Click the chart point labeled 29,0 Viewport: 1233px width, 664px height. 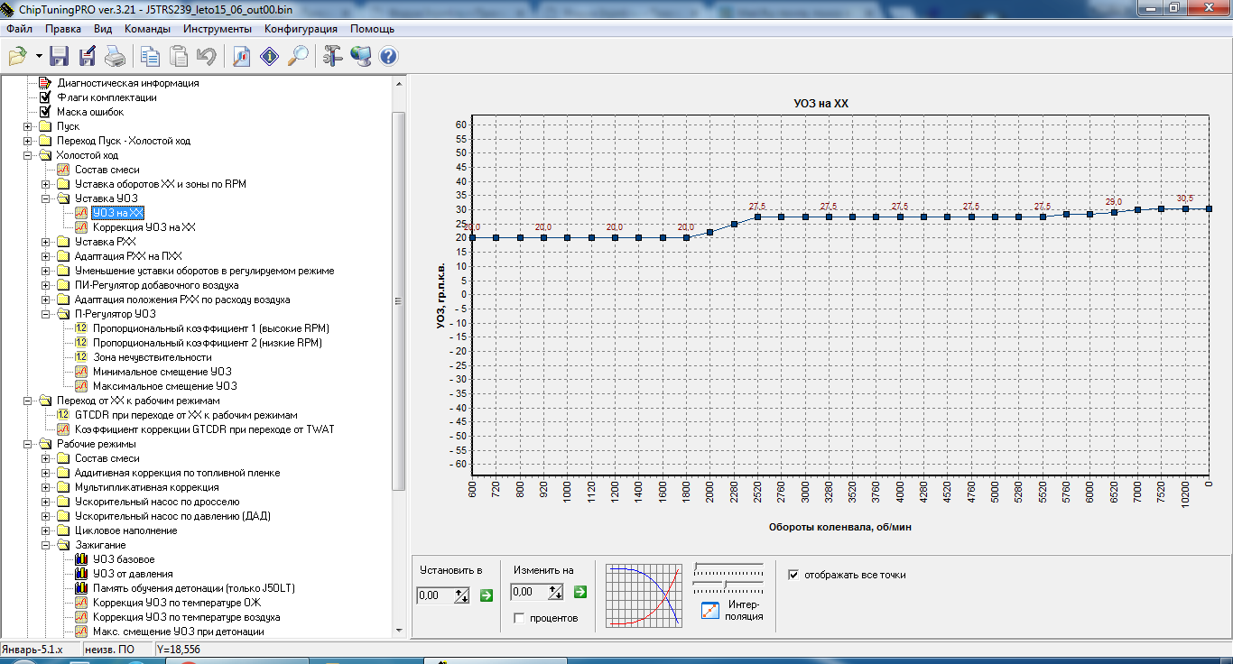click(1114, 213)
